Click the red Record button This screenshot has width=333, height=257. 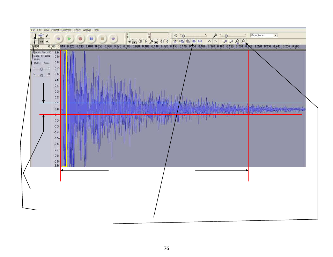(80, 39)
